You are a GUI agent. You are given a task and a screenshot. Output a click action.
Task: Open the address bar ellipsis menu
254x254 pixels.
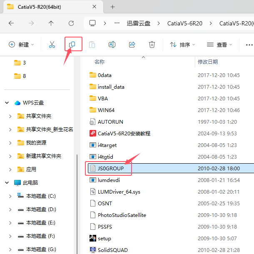coord(117,23)
